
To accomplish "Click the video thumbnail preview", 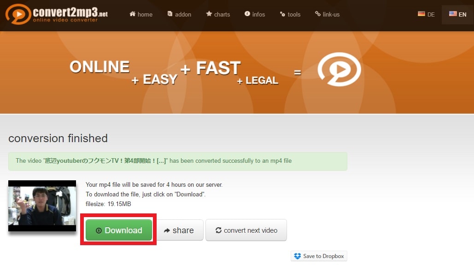I will pos(42,206).
